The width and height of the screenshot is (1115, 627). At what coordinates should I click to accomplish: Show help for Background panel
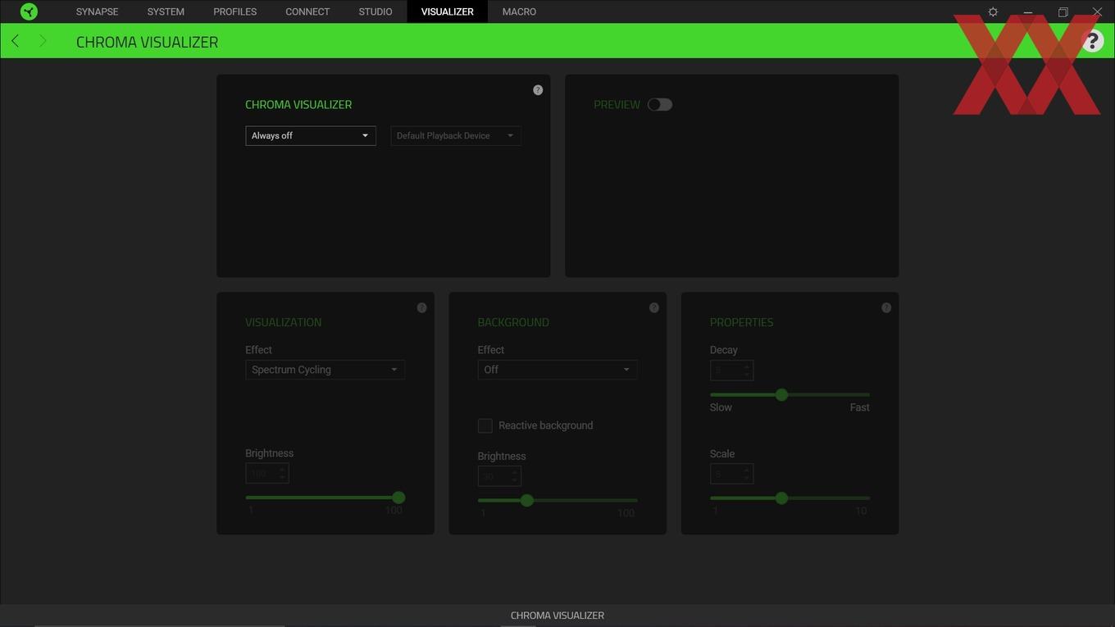pyautogui.click(x=653, y=308)
